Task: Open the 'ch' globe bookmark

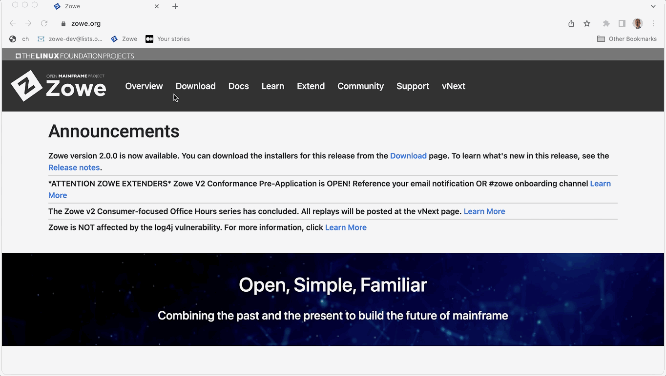Action: (x=19, y=39)
